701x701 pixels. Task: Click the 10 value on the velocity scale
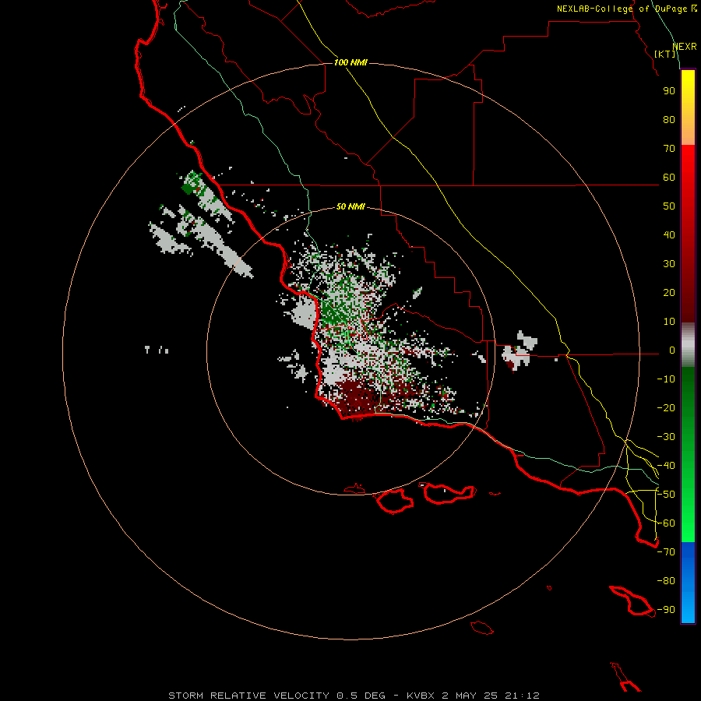[669, 322]
